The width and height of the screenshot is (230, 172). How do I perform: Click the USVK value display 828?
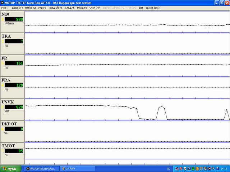click(x=14, y=107)
